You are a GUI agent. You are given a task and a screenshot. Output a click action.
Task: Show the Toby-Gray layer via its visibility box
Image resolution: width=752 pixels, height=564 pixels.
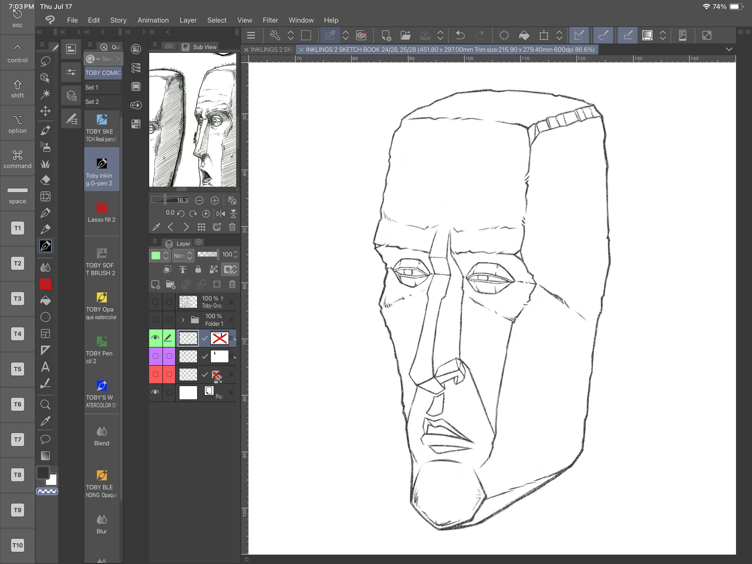(155, 302)
